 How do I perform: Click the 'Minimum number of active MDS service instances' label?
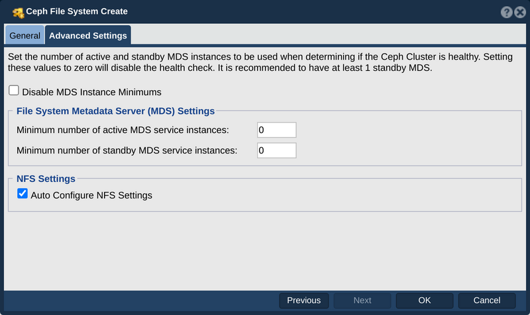tap(123, 130)
